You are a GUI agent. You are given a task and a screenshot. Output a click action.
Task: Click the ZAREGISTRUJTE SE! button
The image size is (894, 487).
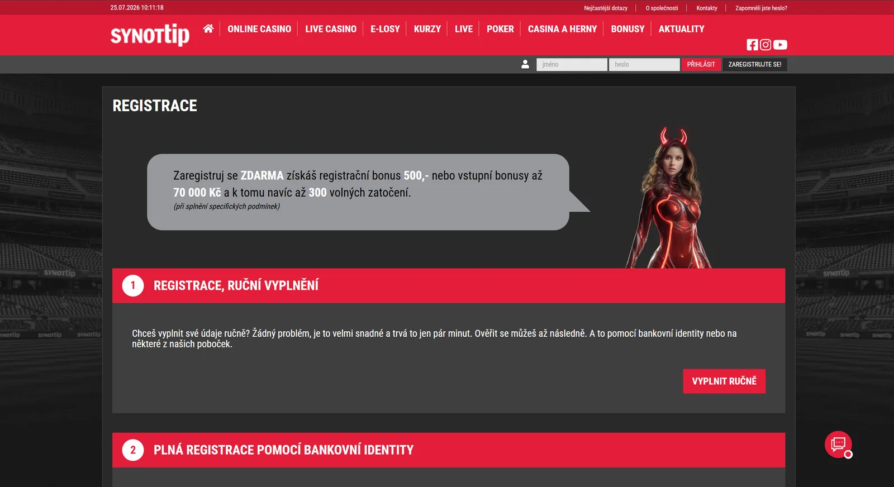click(x=755, y=64)
